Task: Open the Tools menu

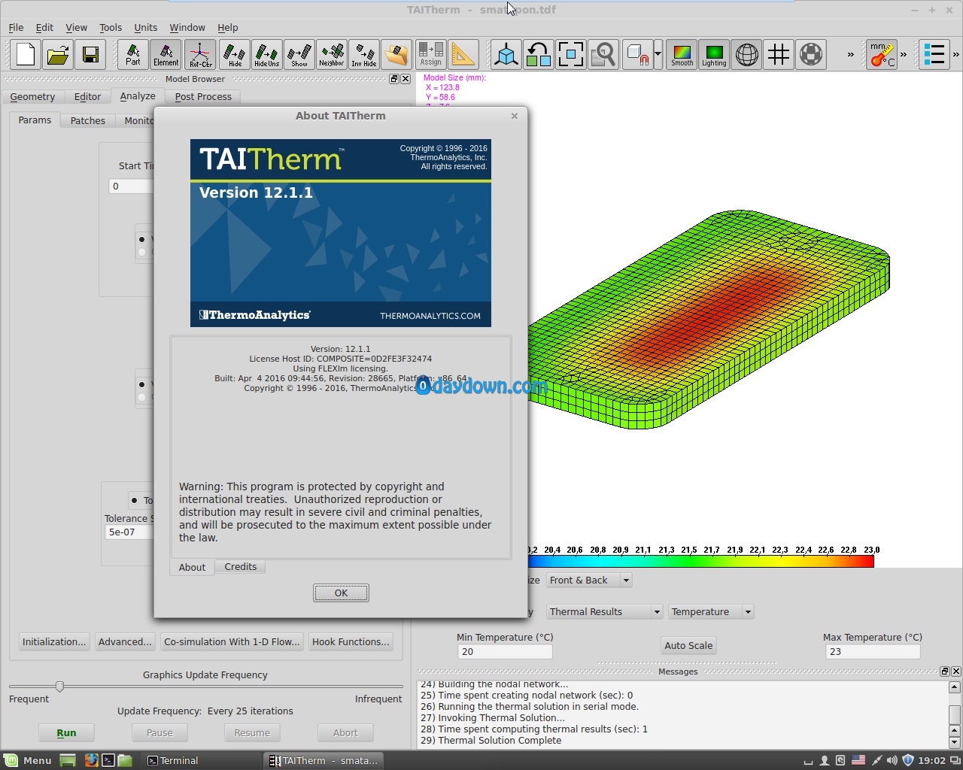Action: 111,27
